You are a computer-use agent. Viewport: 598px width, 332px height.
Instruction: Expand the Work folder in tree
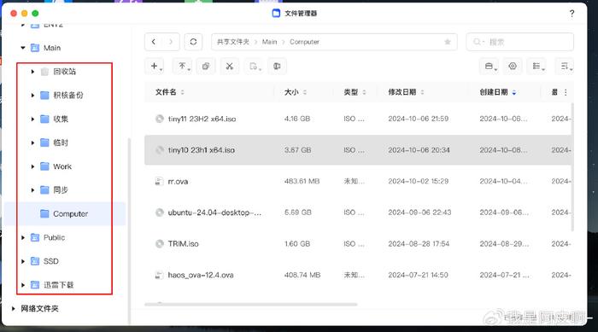tap(32, 166)
